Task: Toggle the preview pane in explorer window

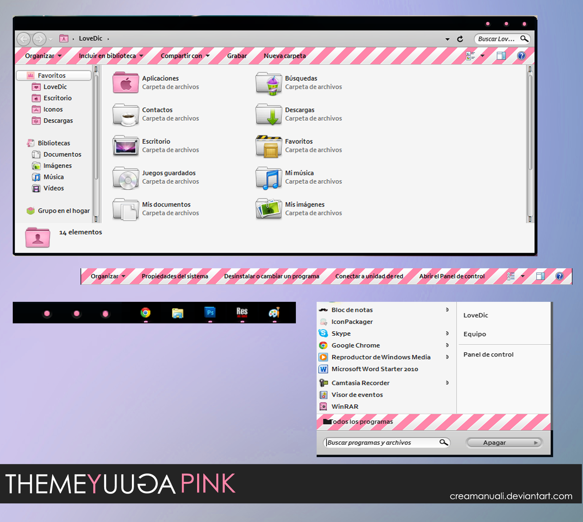Action: pos(501,56)
